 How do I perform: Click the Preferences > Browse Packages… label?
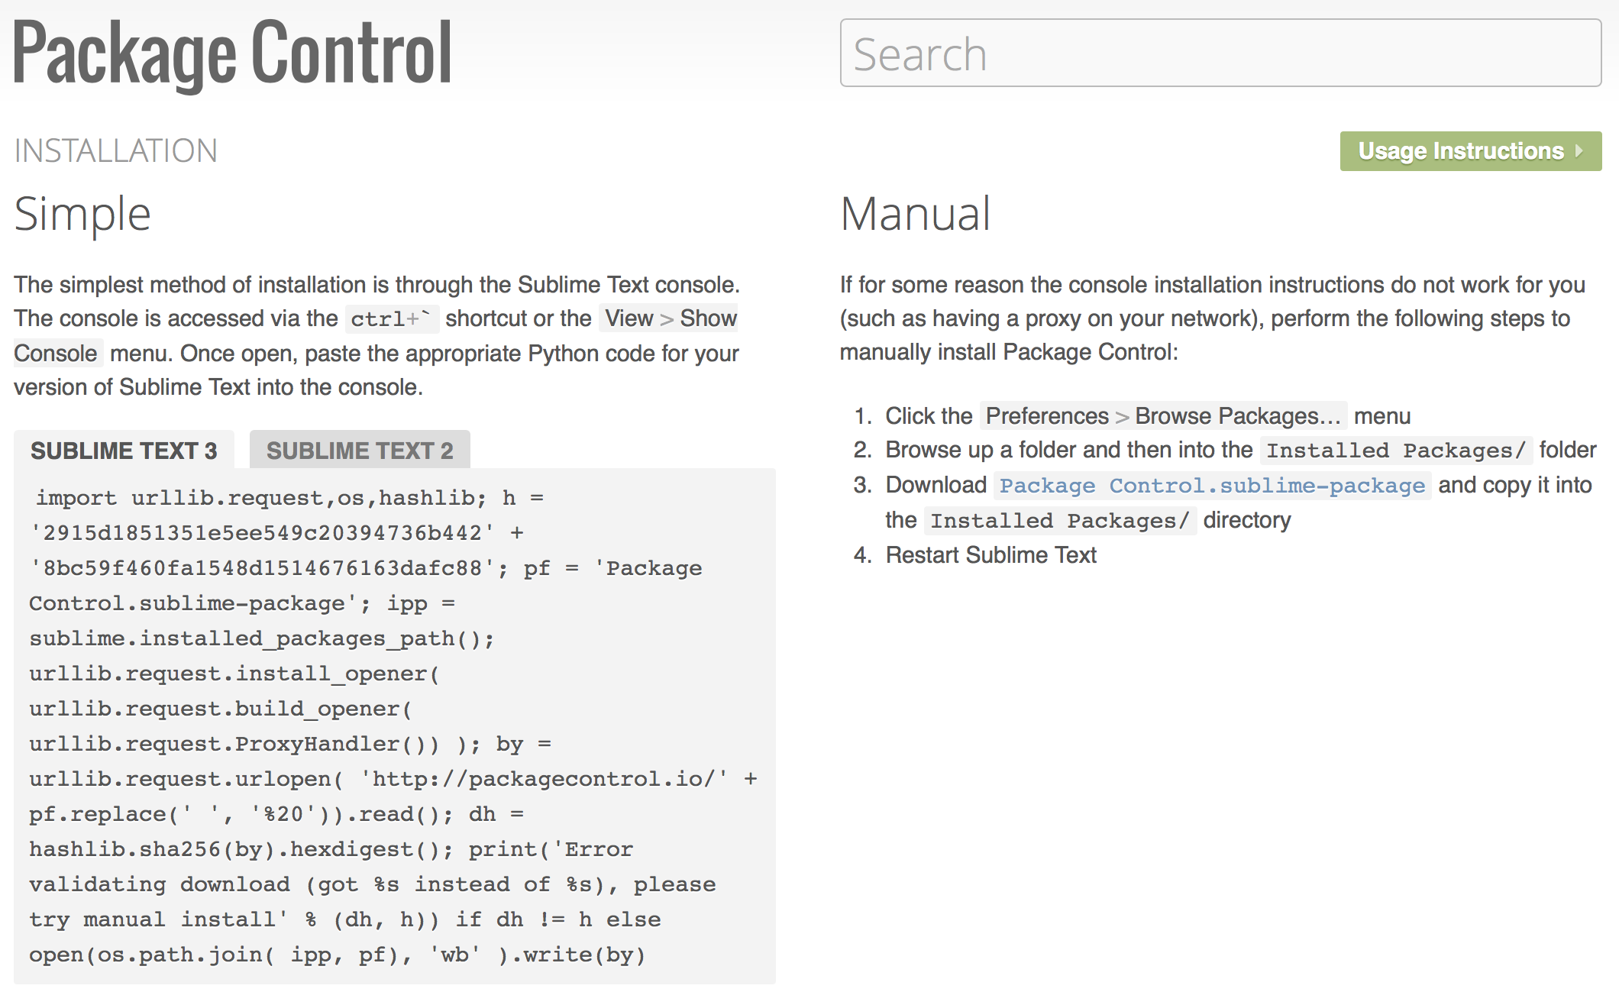point(1163,416)
